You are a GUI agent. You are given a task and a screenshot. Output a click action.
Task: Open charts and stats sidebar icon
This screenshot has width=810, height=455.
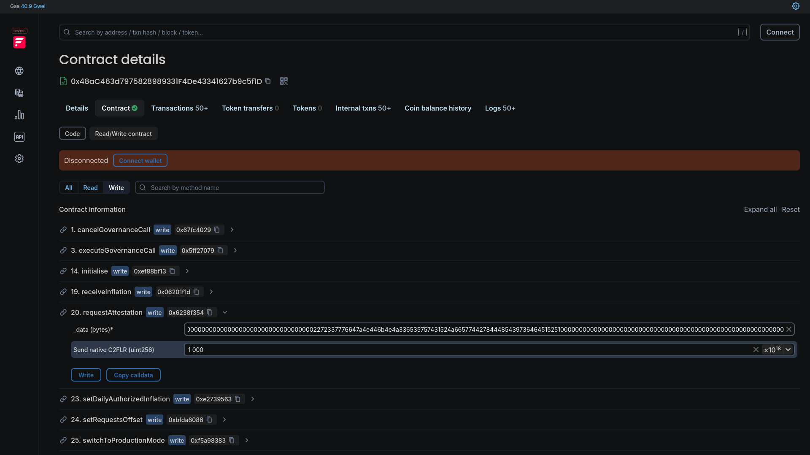coord(19,115)
